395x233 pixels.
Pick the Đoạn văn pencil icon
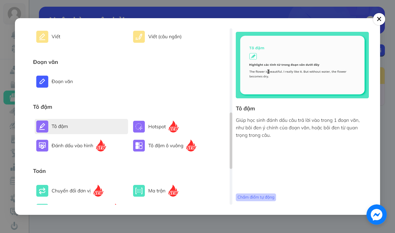click(42, 81)
